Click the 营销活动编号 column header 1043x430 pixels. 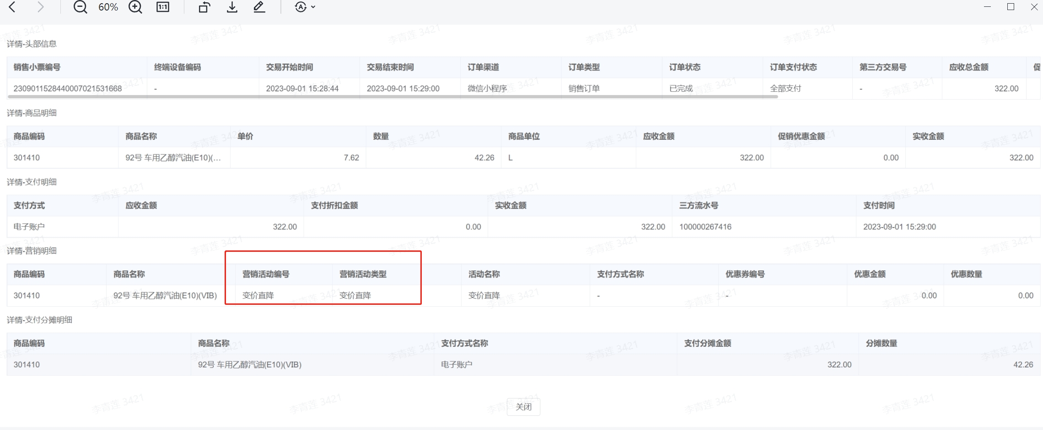coord(266,274)
